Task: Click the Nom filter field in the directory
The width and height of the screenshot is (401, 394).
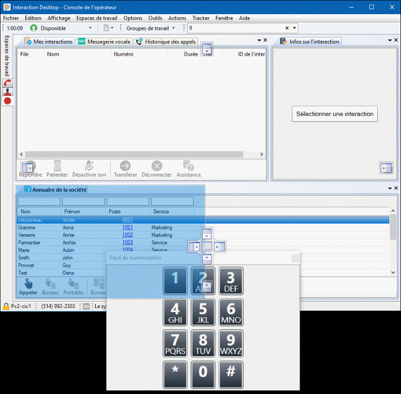Action: click(39, 202)
